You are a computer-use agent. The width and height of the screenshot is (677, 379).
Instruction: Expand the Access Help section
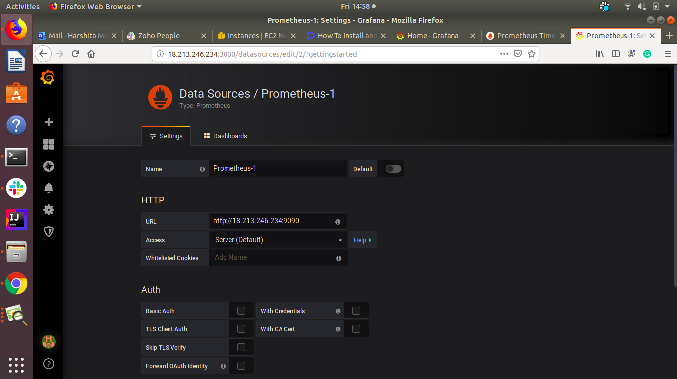point(363,240)
